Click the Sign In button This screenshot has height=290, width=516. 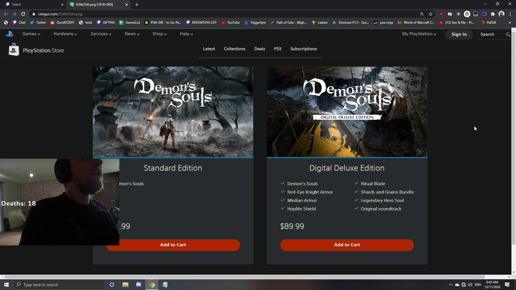459,34
